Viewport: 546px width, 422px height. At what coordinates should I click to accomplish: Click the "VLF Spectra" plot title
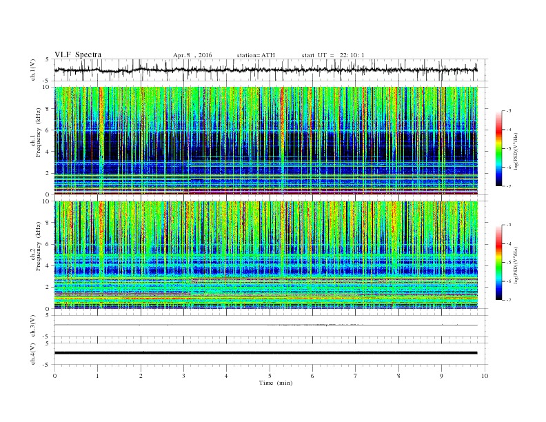point(78,54)
